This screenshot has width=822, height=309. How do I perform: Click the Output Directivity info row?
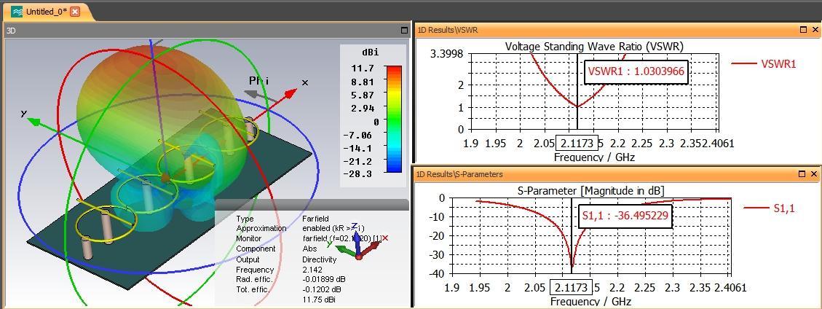(x=286, y=259)
